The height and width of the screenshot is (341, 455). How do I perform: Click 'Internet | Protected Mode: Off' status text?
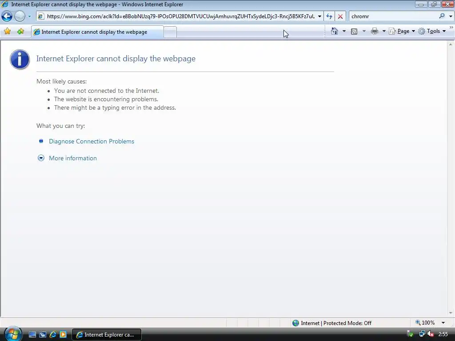pyautogui.click(x=336, y=323)
